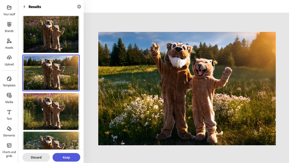
Task: Click the main canvas mascot image
Action: pyautogui.click(x=187, y=88)
